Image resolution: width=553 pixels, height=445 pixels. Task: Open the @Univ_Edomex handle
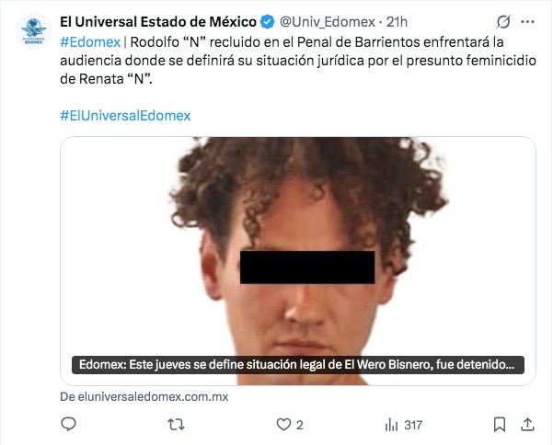point(328,22)
